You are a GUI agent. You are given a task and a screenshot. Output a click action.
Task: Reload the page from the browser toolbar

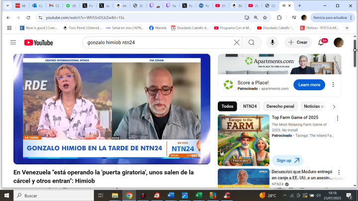[x=28, y=17]
